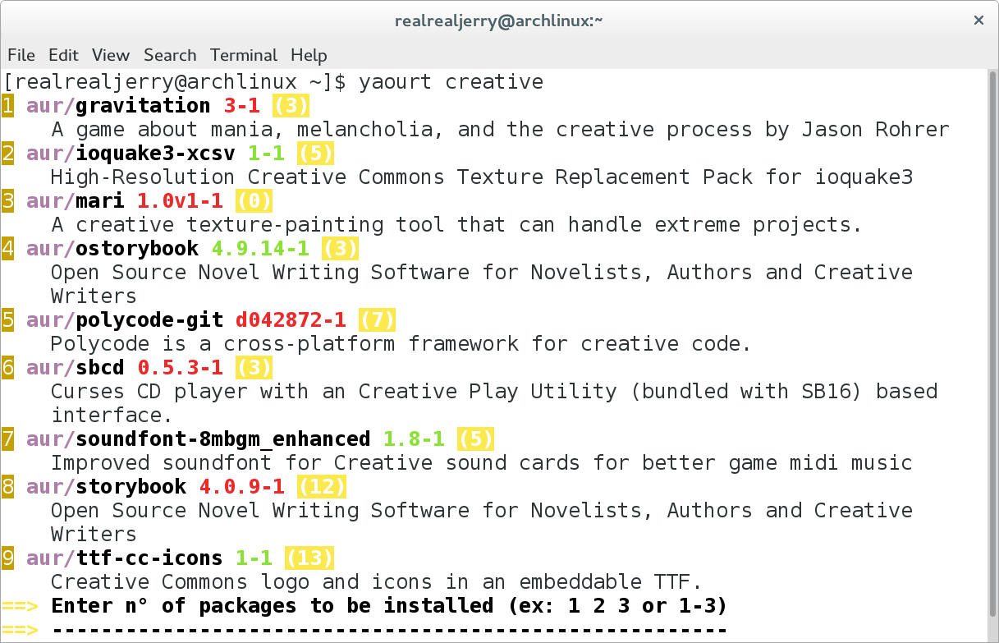Click the typed command 'yaourt creative'
The height and width of the screenshot is (643, 999).
[x=451, y=82]
